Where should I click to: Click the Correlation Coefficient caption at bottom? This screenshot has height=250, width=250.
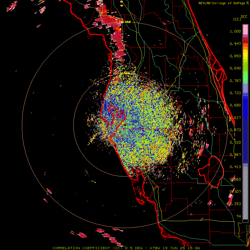(126, 248)
